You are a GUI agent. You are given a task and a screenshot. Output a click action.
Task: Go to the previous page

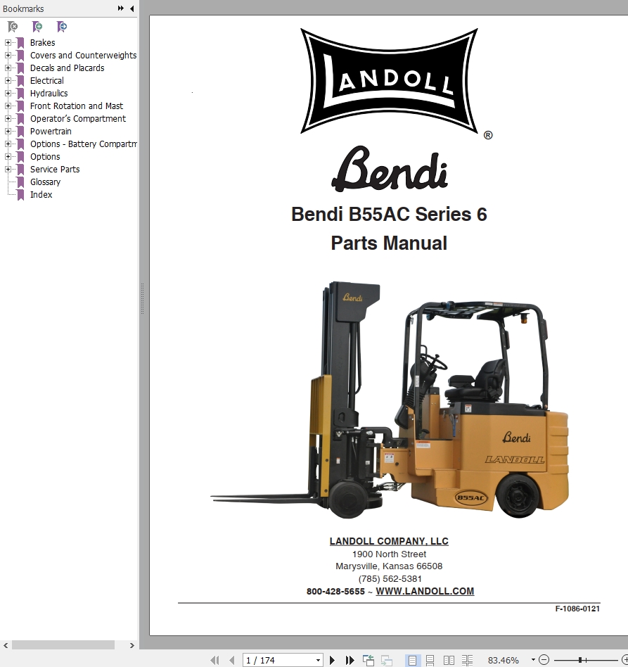[x=232, y=660]
